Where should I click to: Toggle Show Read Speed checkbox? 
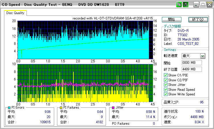(166, 89)
